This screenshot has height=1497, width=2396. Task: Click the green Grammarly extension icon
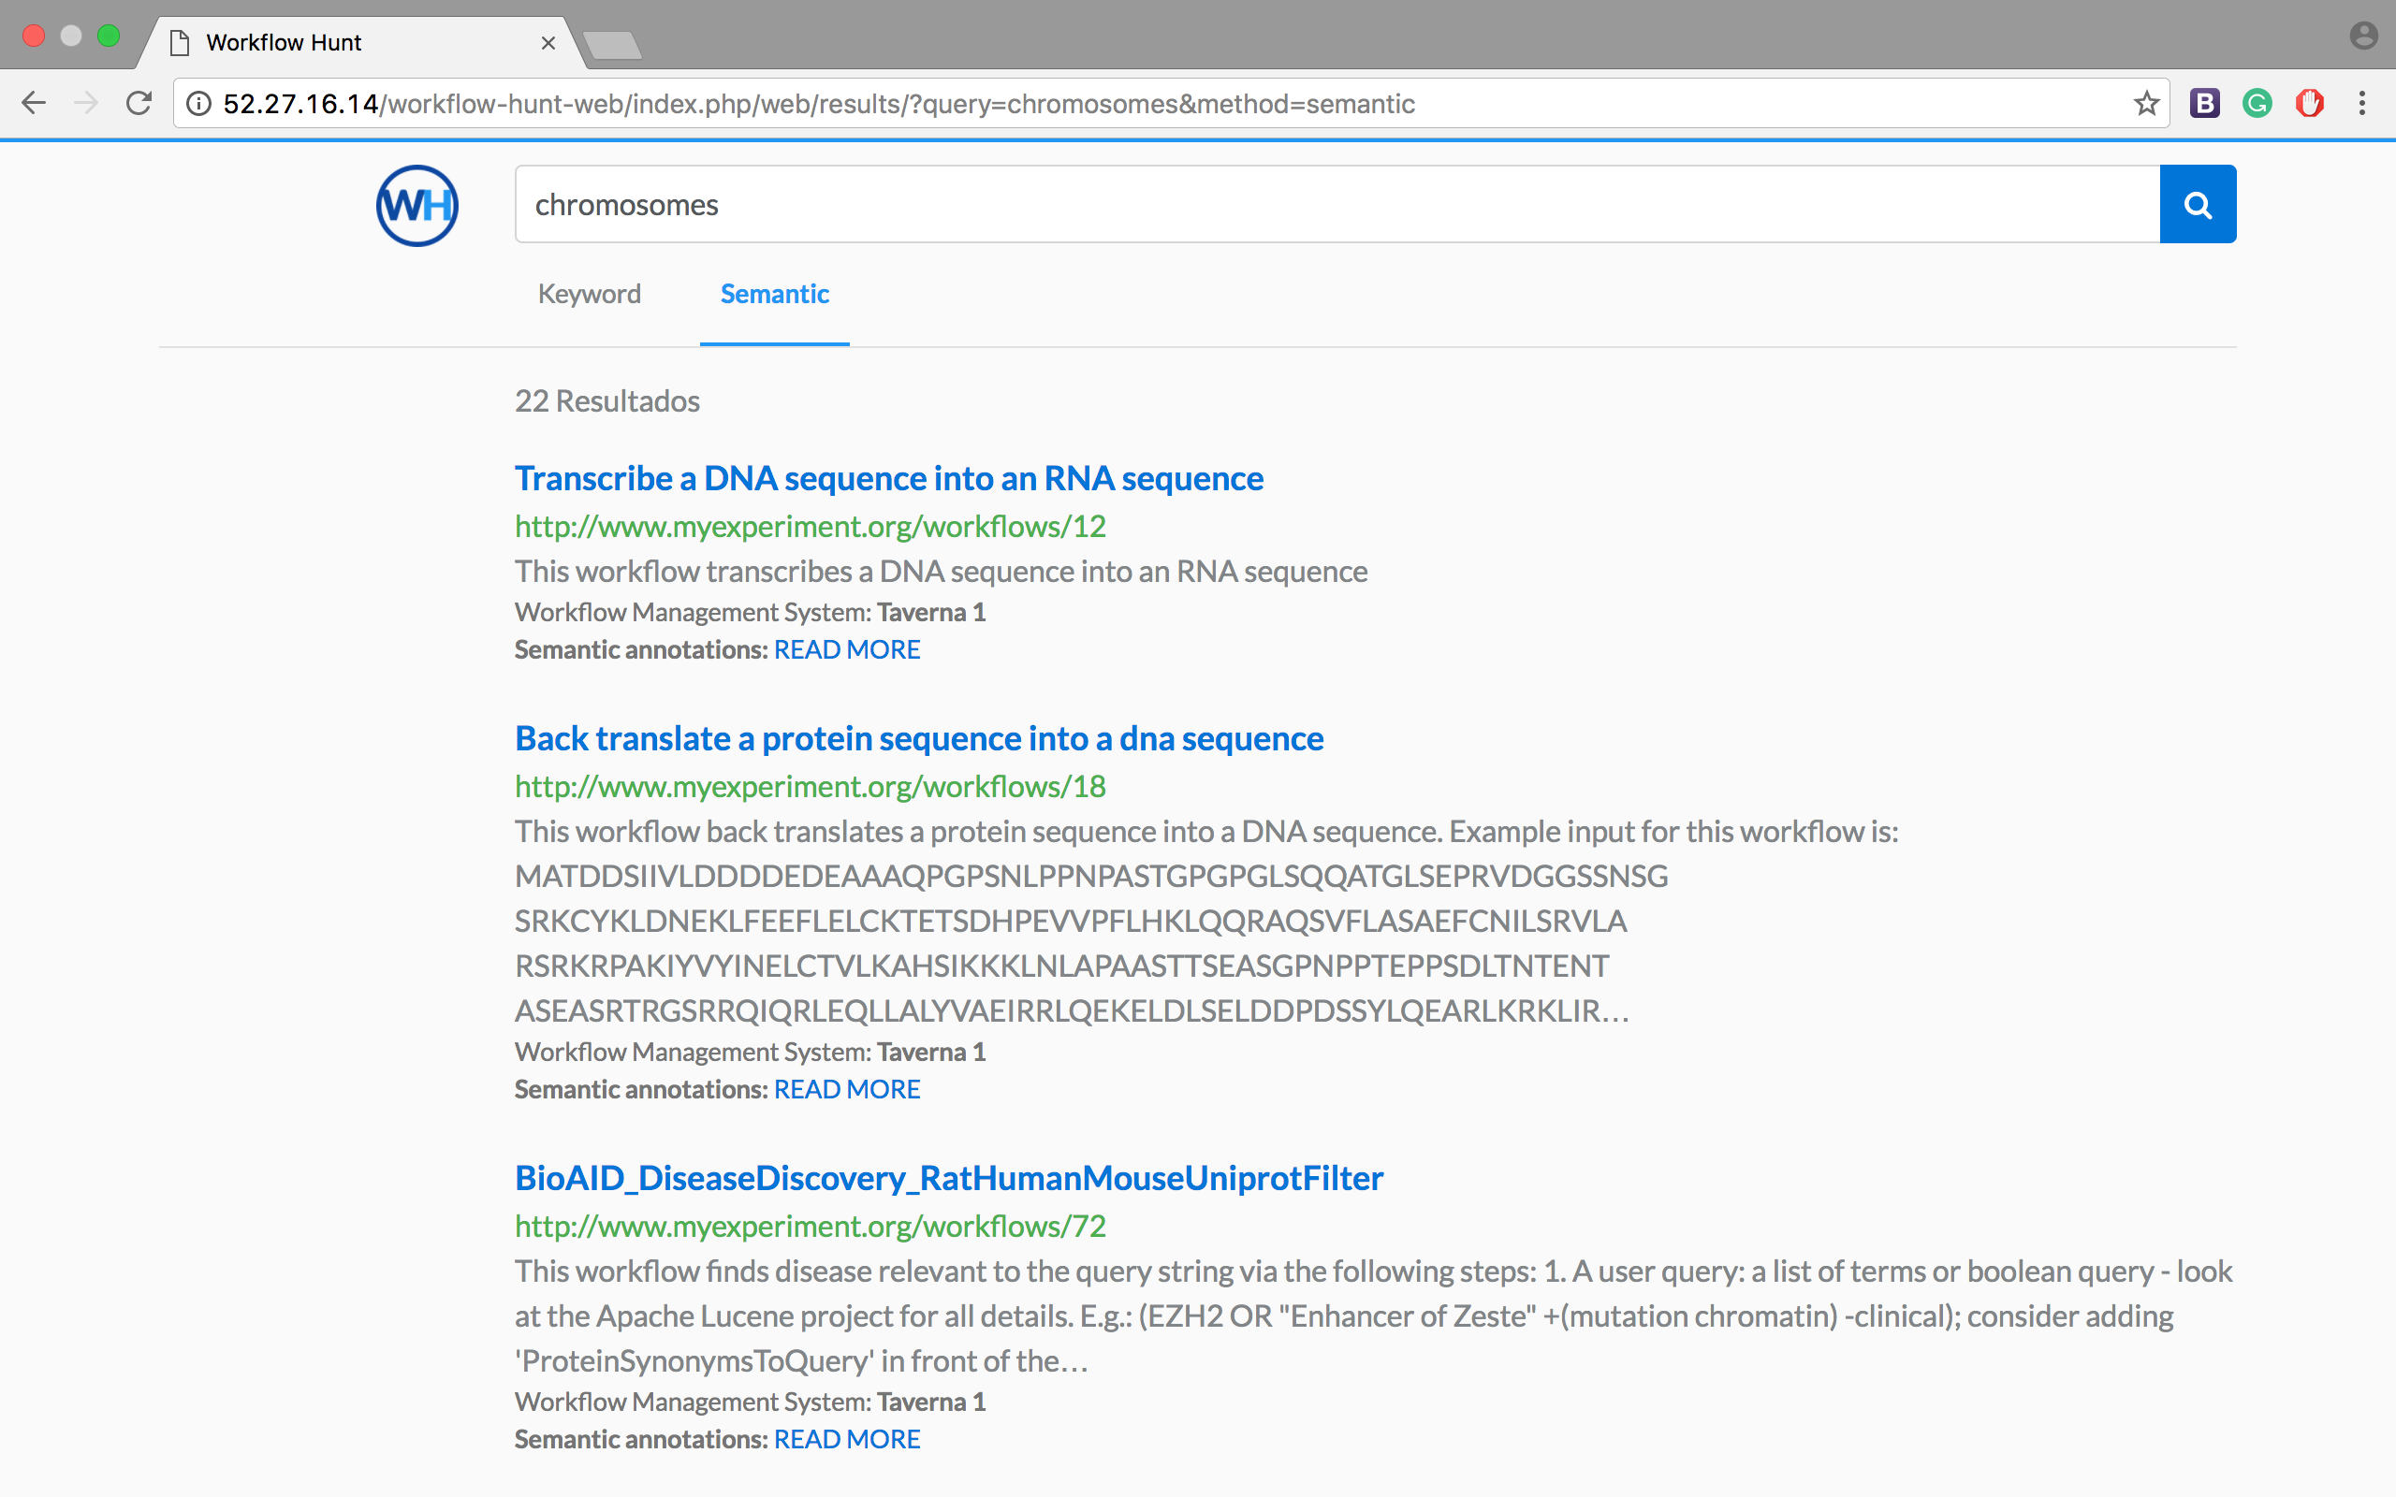[x=2257, y=103]
